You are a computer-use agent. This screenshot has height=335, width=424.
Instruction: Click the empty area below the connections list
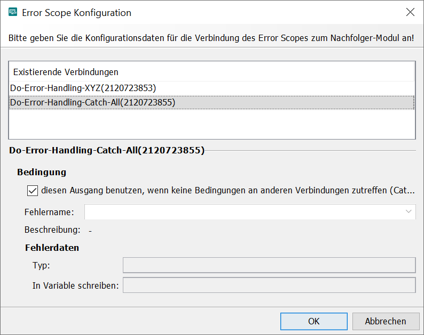point(212,125)
